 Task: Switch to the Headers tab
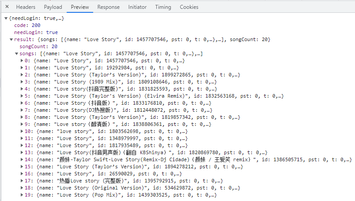point(26,7)
